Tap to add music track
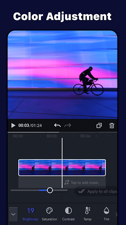 (81, 182)
